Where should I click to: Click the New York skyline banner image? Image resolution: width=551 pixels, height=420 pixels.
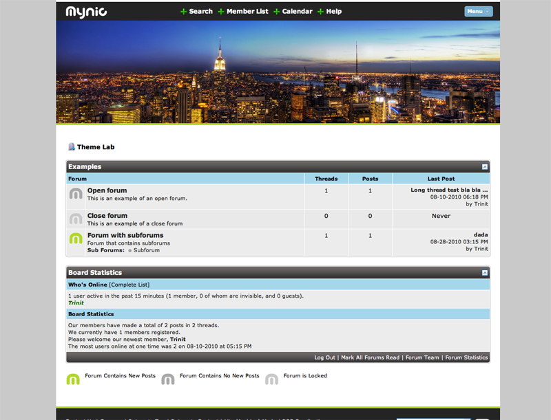point(278,72)
